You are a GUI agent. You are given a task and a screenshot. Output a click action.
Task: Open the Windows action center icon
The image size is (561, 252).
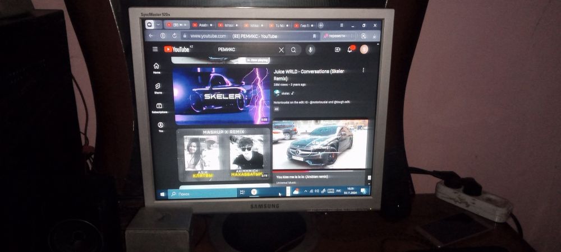(363, 190)
